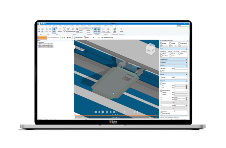Switch to Perspective camera view
The height and width of the screenshot is (148, 226).
pyautogui.click(x=68, y=30)
